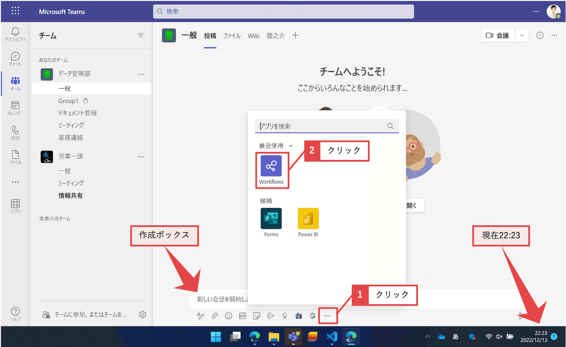Click the Praise badge icon

pyautogui.click(x=284, y=315)
